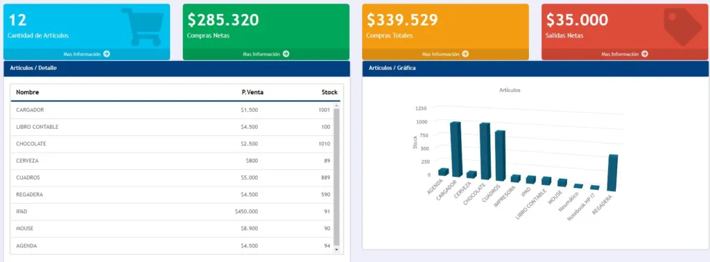The height and width of the screenshot is (262, 710).
Task: Click the price tag icon in red card
Action: tap(682, 27)
